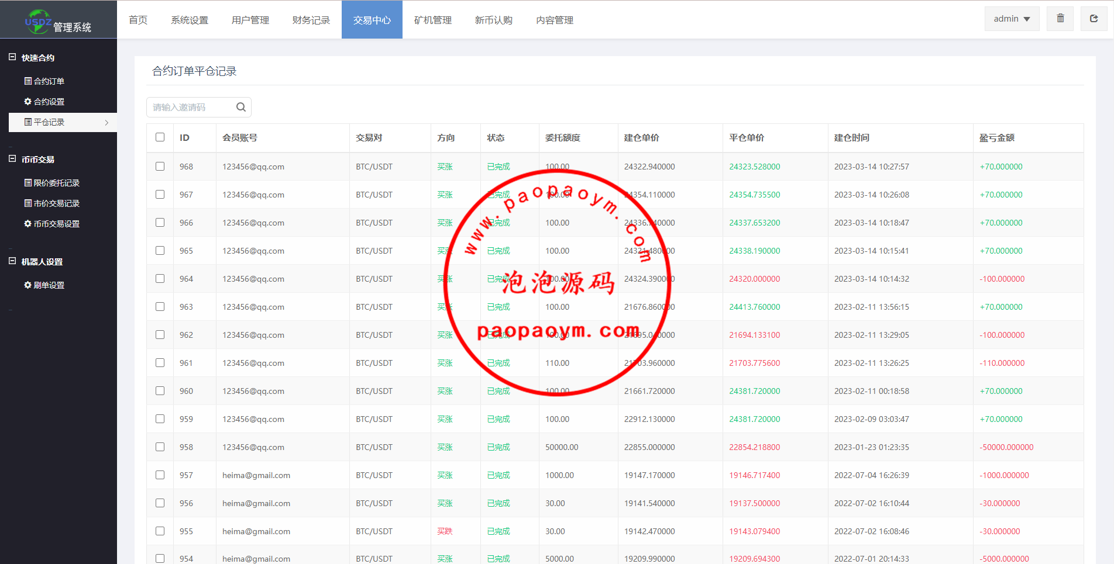Click the chevron beside 平仓记录

click(106, 122)
